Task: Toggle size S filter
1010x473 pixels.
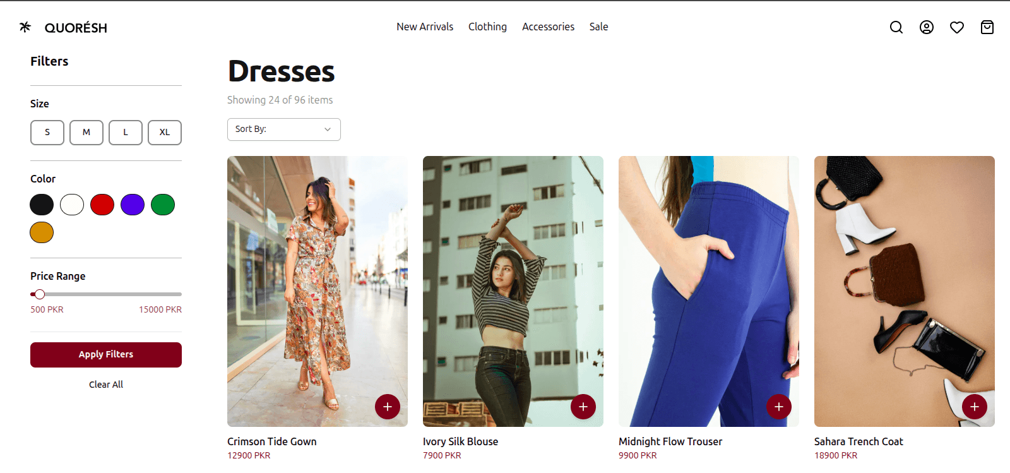Action: click(47, 133)
